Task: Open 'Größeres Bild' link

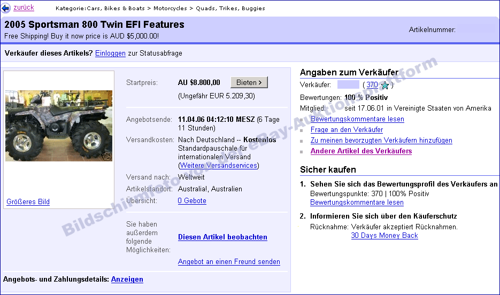Action: pos(28,201)
